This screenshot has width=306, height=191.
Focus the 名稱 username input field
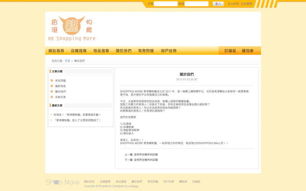coord(166,4)
